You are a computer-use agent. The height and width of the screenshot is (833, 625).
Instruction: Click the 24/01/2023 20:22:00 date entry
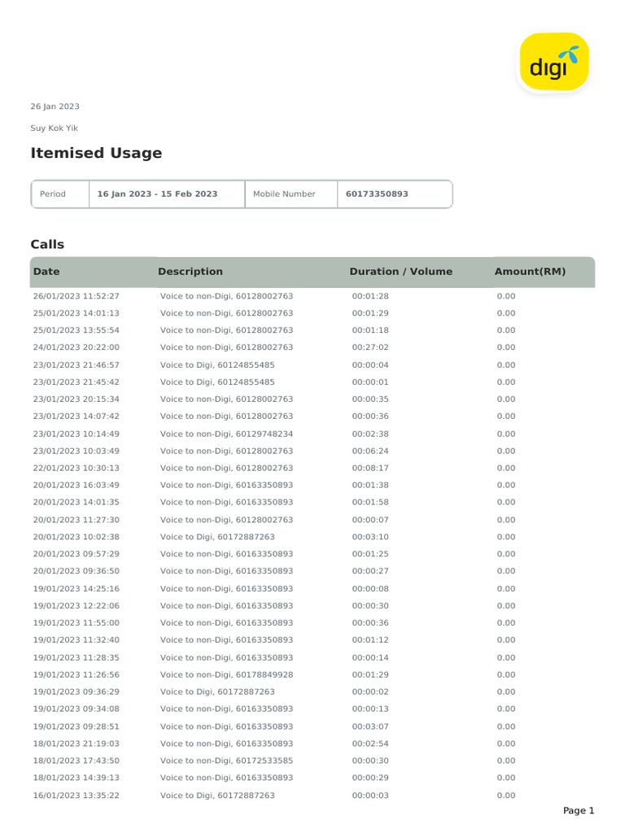point(76,347)
